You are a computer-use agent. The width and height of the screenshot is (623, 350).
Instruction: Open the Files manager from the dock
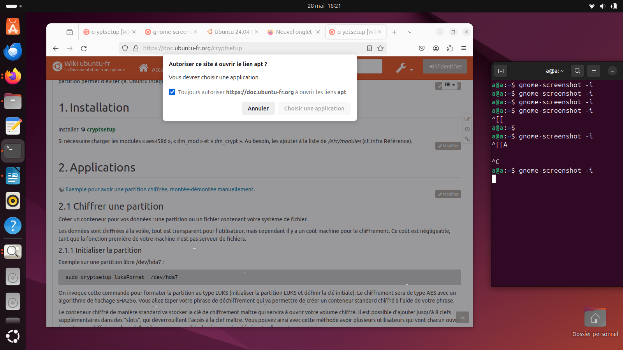click(13, 101)
